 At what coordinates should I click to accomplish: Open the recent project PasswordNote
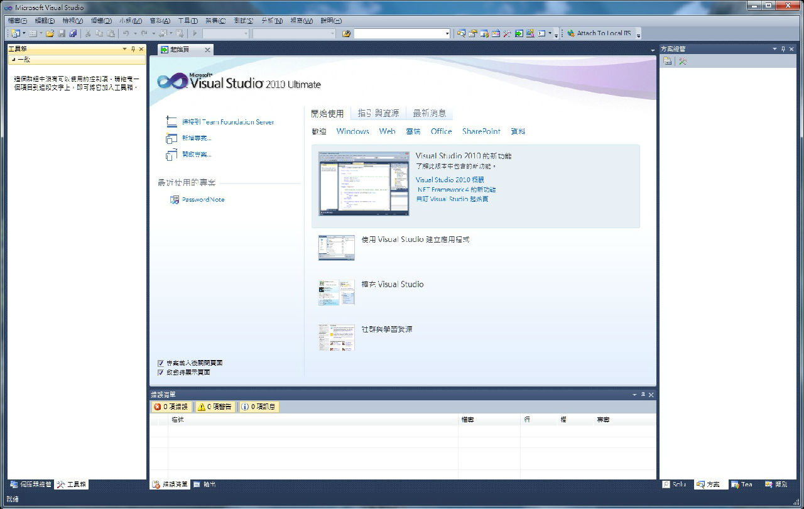point(204,200)
